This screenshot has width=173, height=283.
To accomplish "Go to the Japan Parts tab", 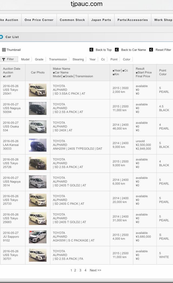I will pos(101,20).
